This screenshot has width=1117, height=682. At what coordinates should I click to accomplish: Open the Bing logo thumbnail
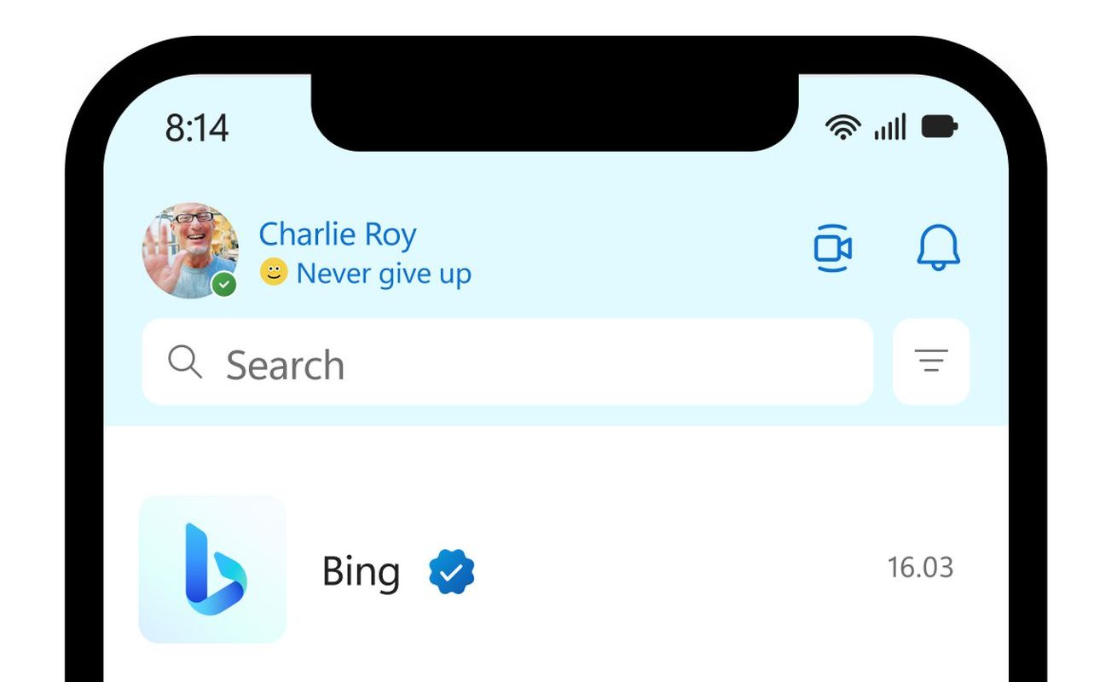[x=212, y=569]
